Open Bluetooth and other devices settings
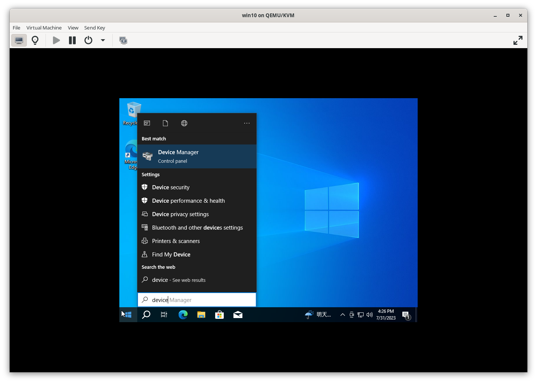Viewport: 537px width, 383px height. pos(197,228)
